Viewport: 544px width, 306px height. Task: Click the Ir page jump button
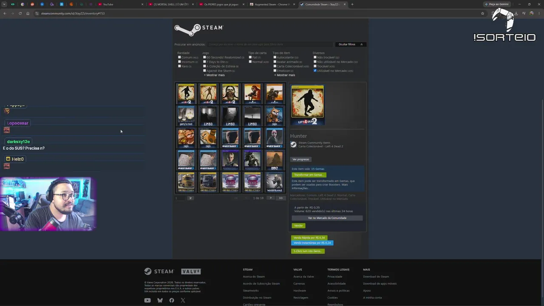tap(190, 198)
